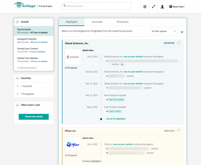Click the Oct 6, 2022 Gilead timeline marker

[x=101, y=57]
